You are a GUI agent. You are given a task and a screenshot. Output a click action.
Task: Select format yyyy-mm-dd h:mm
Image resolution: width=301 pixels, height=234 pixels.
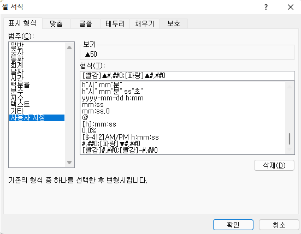point(184,98)
